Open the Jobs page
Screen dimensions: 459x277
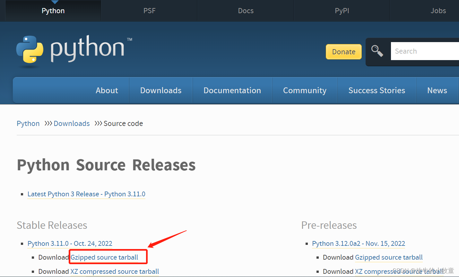[438, 11]
